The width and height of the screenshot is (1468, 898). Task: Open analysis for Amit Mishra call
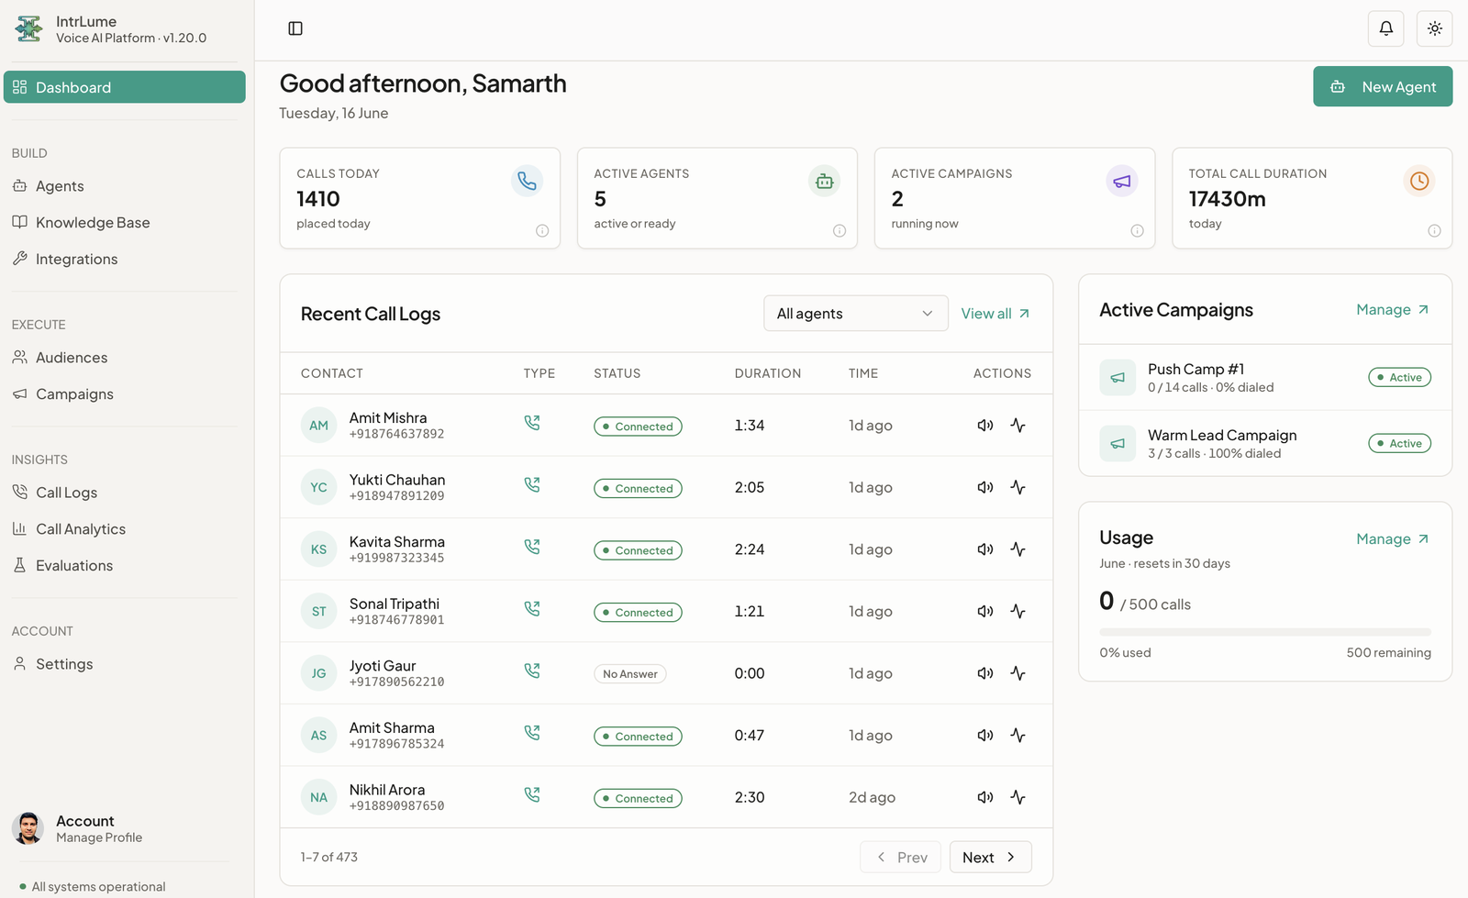point(1018,426)
